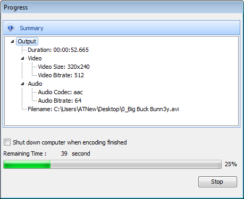The height and width of the screenshot is (199, 244).
Task: Click the Progress window title bar
Action: point(122,7)
